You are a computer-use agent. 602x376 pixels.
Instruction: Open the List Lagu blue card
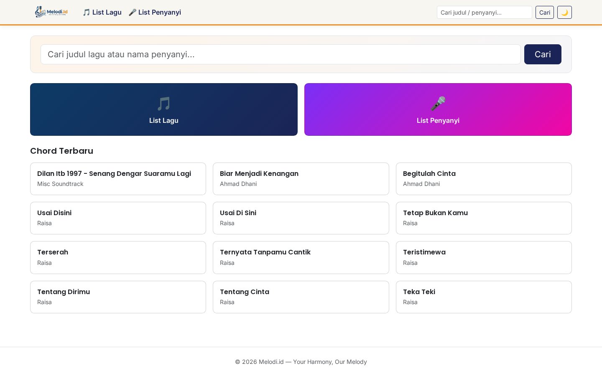(164, 109)
